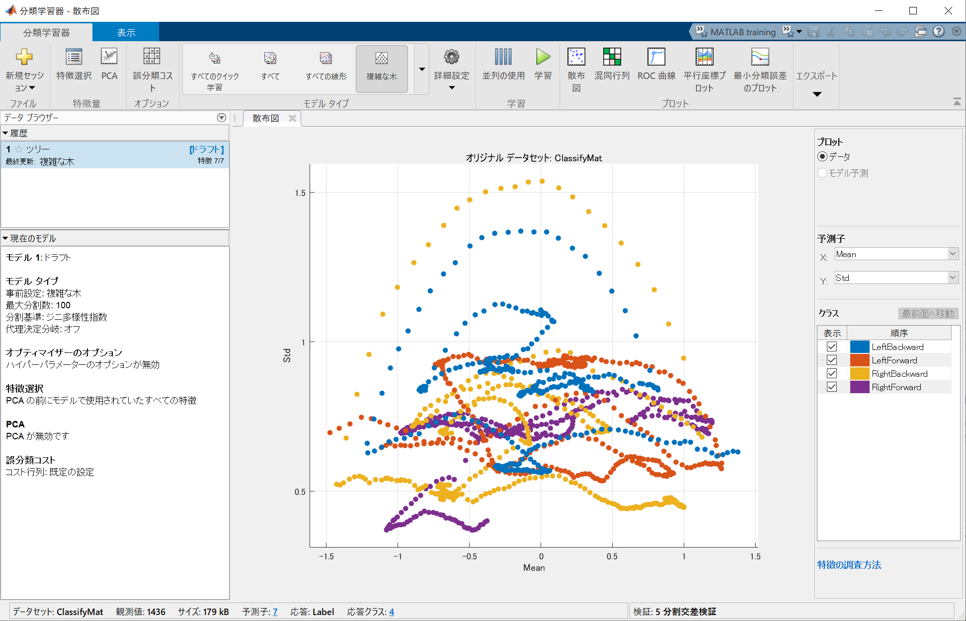This screenshot has height=621, width=966.
Task: Click the RightForward purple color swatch
Action: point(860,387)
